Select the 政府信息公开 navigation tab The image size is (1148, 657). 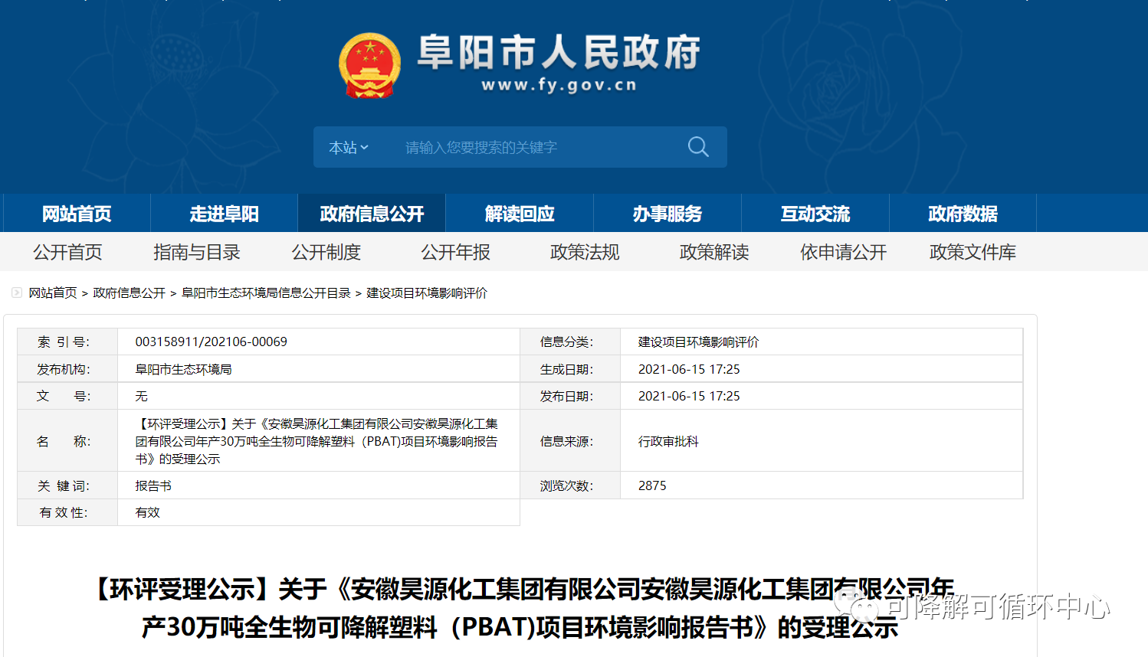pos(372,213)
